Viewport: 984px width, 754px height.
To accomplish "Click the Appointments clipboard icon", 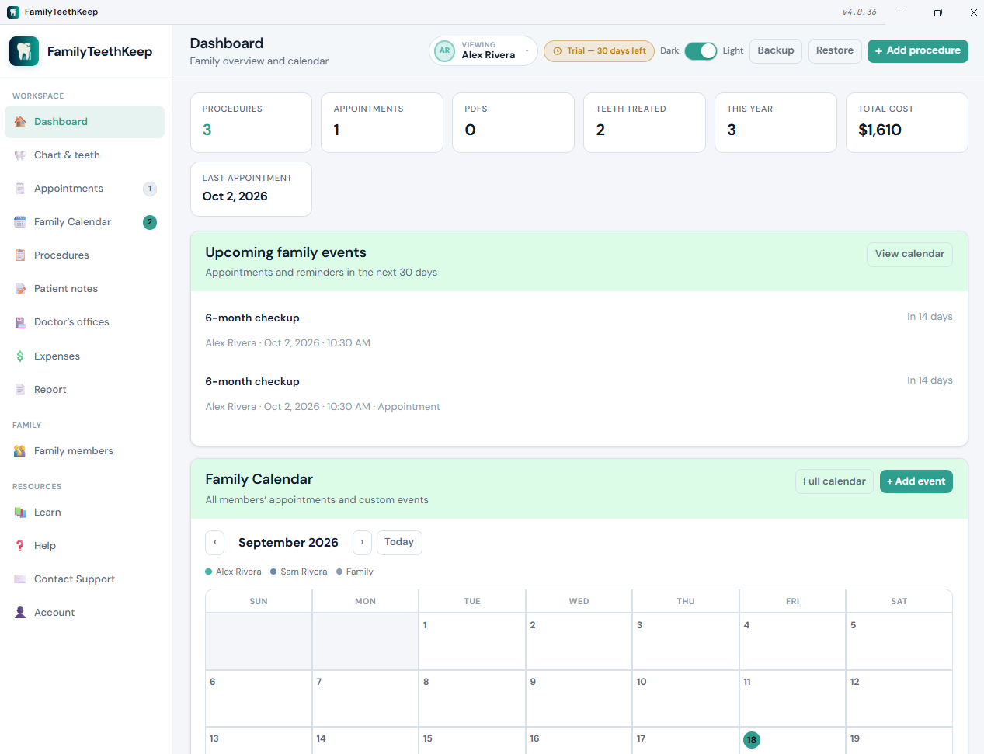I will tap(20, 189).
